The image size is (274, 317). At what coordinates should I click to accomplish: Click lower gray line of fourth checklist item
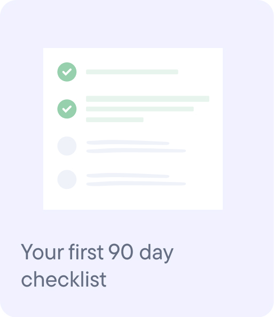[136, 184]
